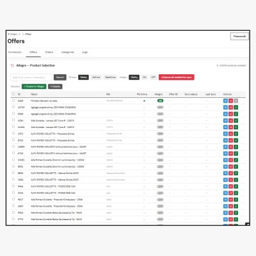Screen dimensions: 256x256
Task: Filter PS status by Nieaktywne
Action: pyautogui.click(x=110, y=77)
